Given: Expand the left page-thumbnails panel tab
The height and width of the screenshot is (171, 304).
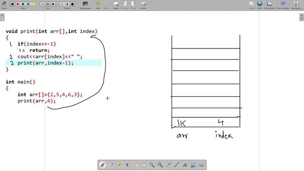Looking at the screenshot, I should tap(2, 17).
